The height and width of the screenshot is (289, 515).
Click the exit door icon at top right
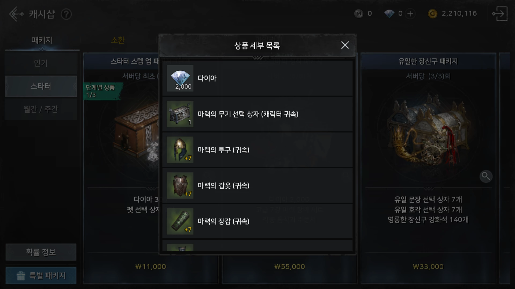[499, 14]
